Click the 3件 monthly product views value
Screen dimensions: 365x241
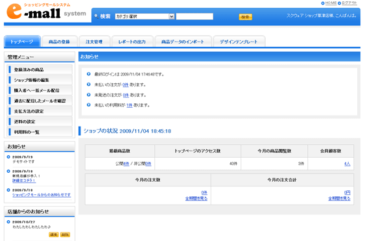coord(301,164)
